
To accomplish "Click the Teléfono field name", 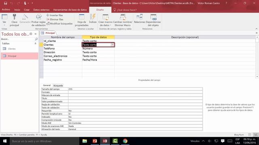I will tap(49, 48).
